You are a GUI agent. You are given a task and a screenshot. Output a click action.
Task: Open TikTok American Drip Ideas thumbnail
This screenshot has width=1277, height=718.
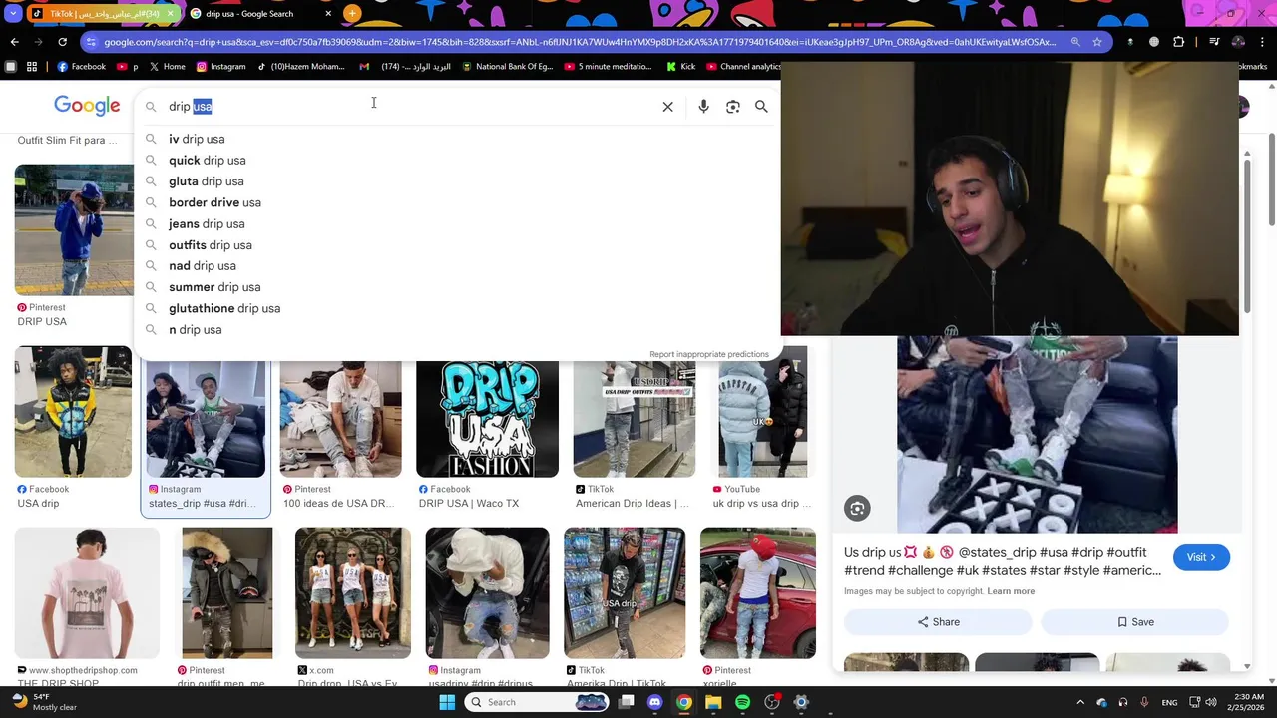click(x=634, y=419)
